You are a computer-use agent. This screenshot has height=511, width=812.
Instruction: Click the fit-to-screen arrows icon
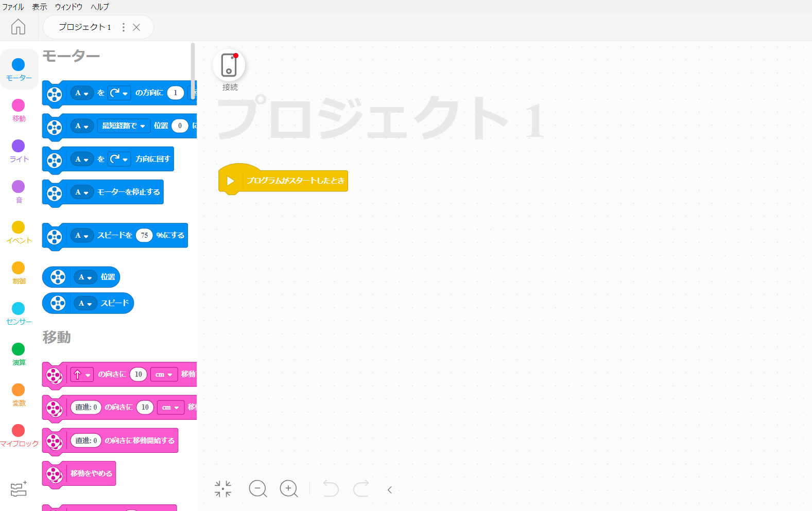223,489
